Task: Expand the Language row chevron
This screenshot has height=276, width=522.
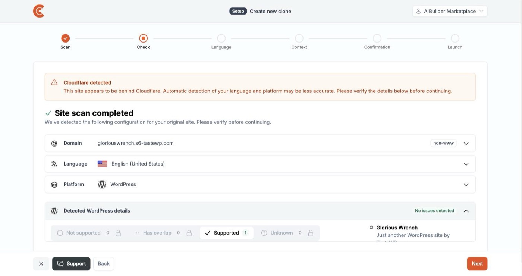Action: pyautogui.click(x=466, y=164)
